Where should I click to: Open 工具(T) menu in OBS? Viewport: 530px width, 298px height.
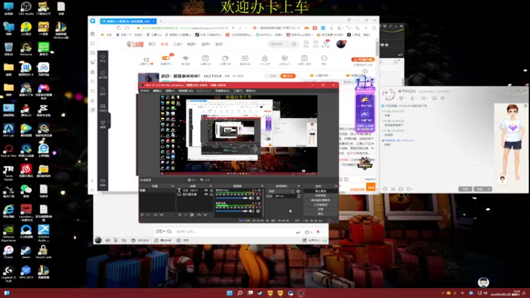238,91
